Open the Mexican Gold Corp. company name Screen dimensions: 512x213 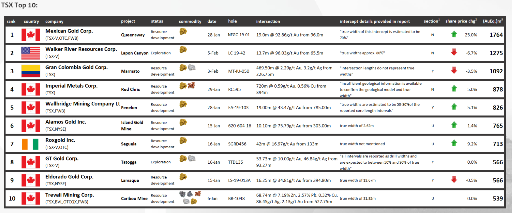[69, 31]
